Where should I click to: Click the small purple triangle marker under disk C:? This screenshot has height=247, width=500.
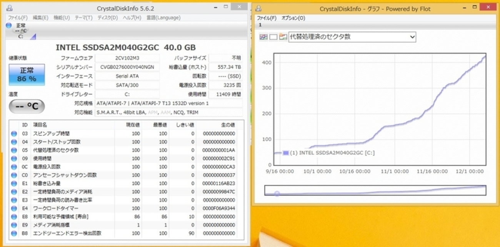pyautogui.click(x=33, y=36)
